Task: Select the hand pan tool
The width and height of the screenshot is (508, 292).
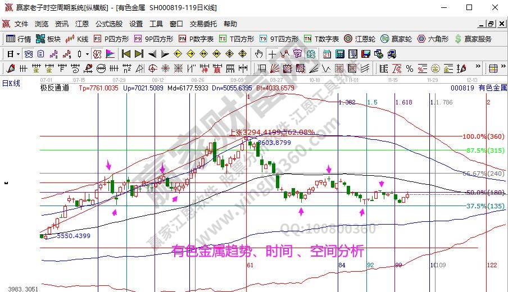Action: (258, 54)
